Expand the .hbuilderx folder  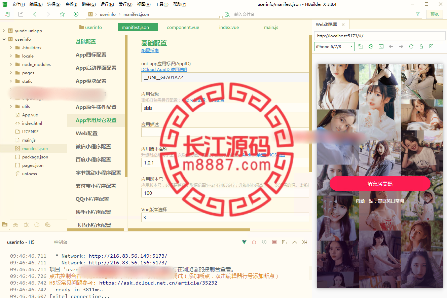(x=11, y=47)
